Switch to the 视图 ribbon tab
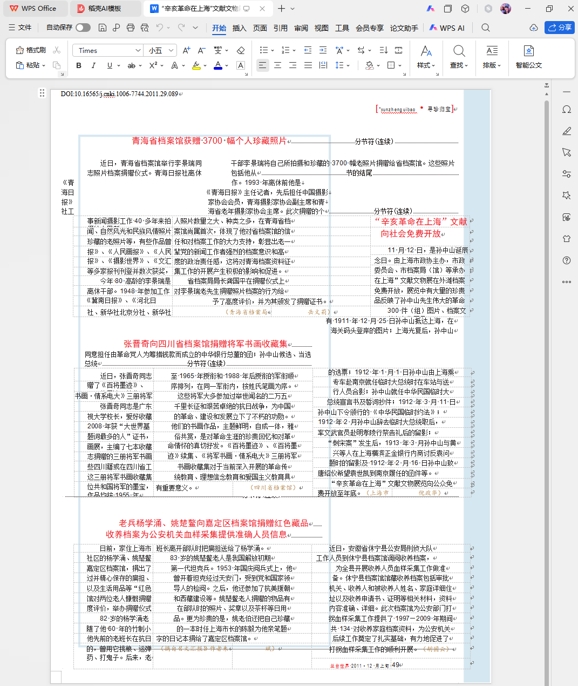Viewport: 578px width, 686px height. [322, 28]
